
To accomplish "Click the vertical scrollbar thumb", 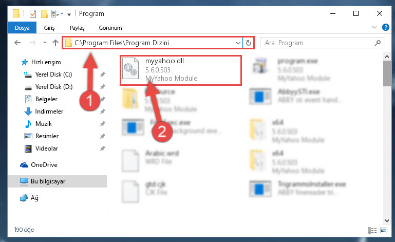I will click(387, 73).
